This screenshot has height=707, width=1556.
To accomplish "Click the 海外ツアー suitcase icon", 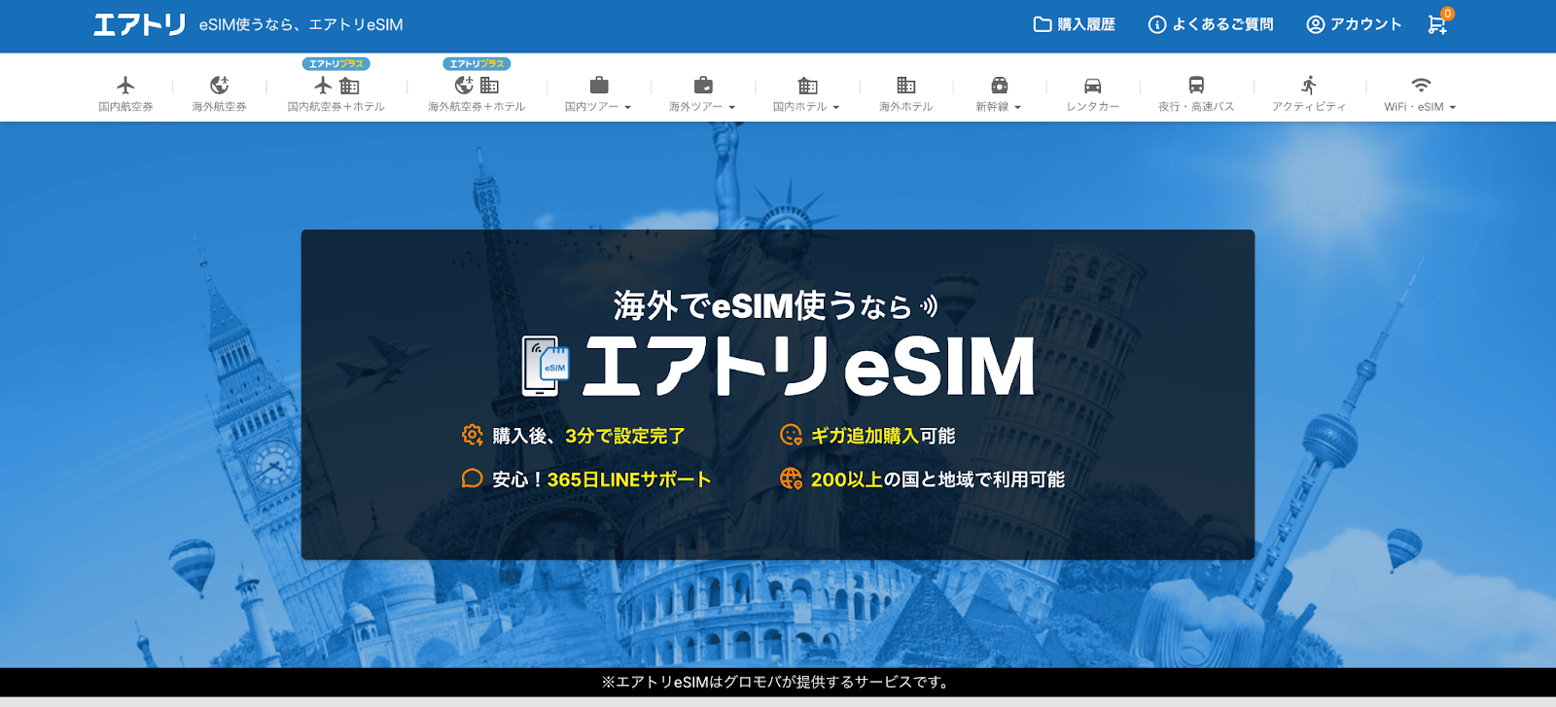I will pyautogui.click(x=703, y=85).
